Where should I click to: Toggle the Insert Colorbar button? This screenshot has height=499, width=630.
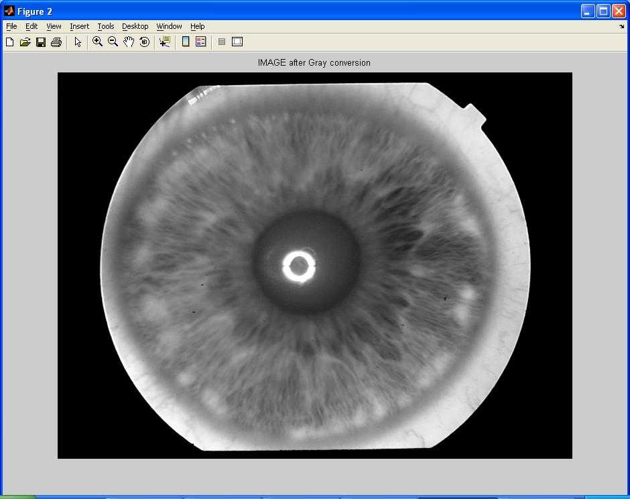pos(186,42)
